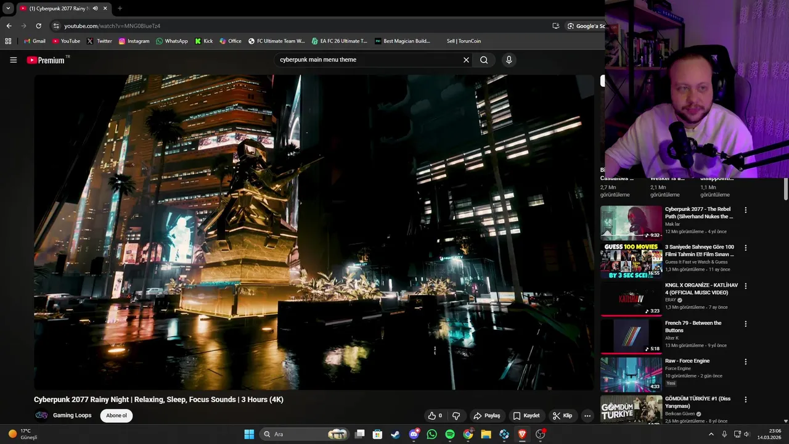Open site info icon beside the URL
This screenshot has width=789, height=444.
click(x=56, y=26)
